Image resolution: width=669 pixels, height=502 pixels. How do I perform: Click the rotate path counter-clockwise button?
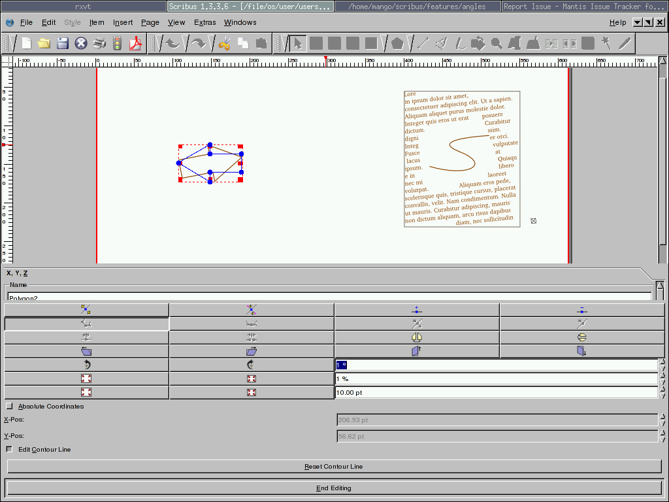(86, 365)
